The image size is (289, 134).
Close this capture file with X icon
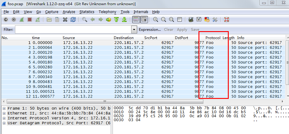tap(65, 20)
